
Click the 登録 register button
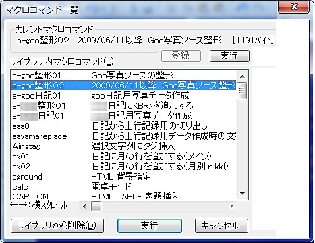pyautogui.click(x=181, y=56)
